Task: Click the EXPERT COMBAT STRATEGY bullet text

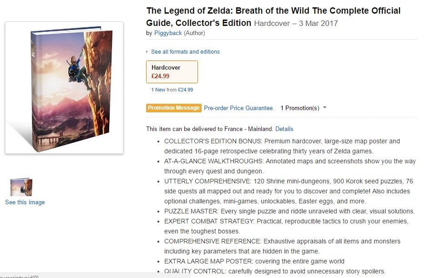Action: pos(286,226)
